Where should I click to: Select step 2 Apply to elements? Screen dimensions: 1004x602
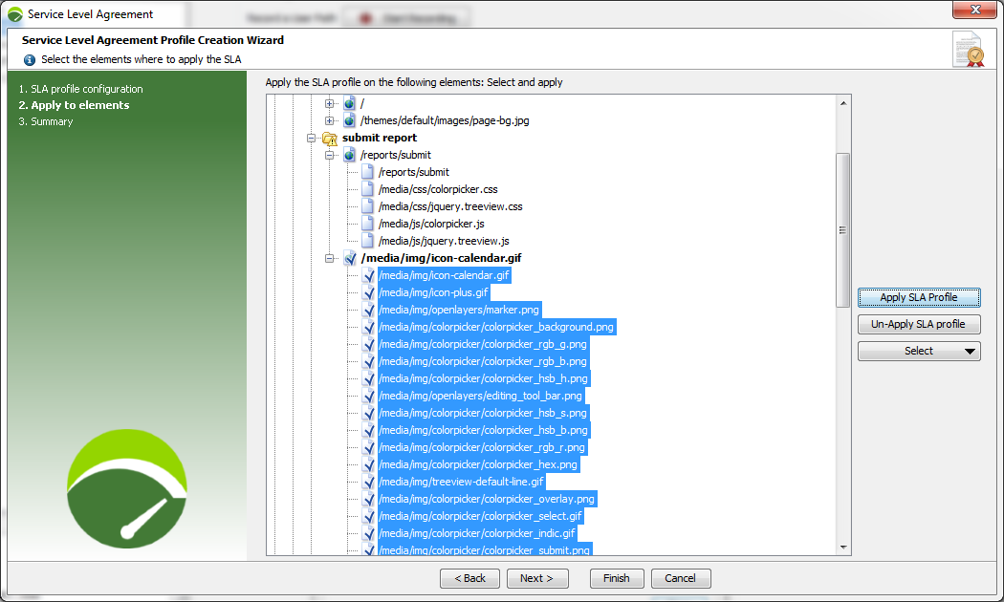74,105
